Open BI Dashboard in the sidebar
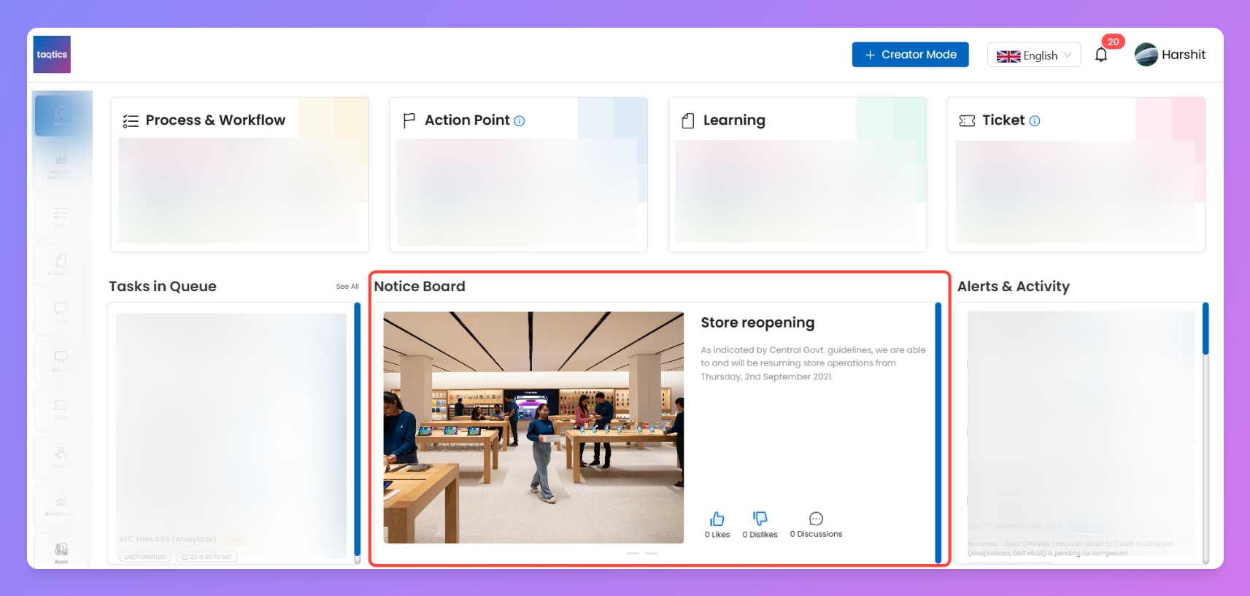The width and height of the screenshot is (1250, 596). click(x=61, y=506)
